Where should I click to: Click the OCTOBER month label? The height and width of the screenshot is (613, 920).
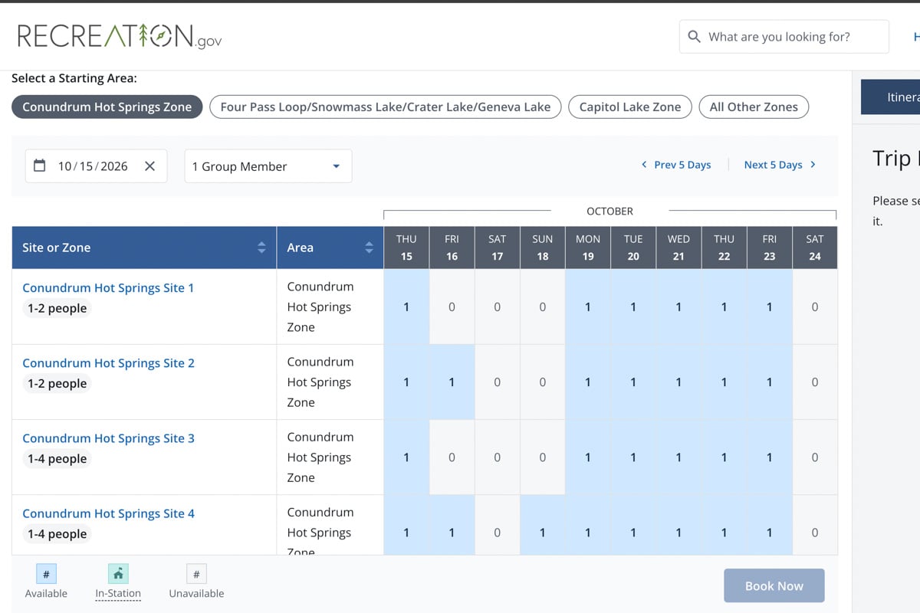[610, 211]
